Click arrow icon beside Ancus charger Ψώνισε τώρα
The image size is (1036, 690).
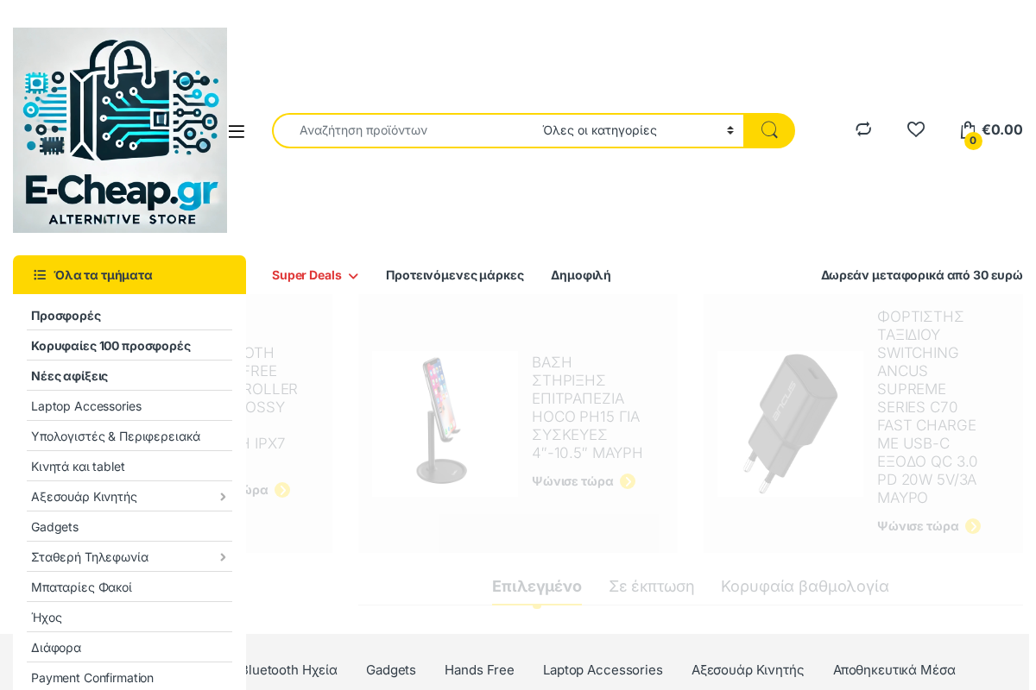pyautogui.click(x=973, y=526)
